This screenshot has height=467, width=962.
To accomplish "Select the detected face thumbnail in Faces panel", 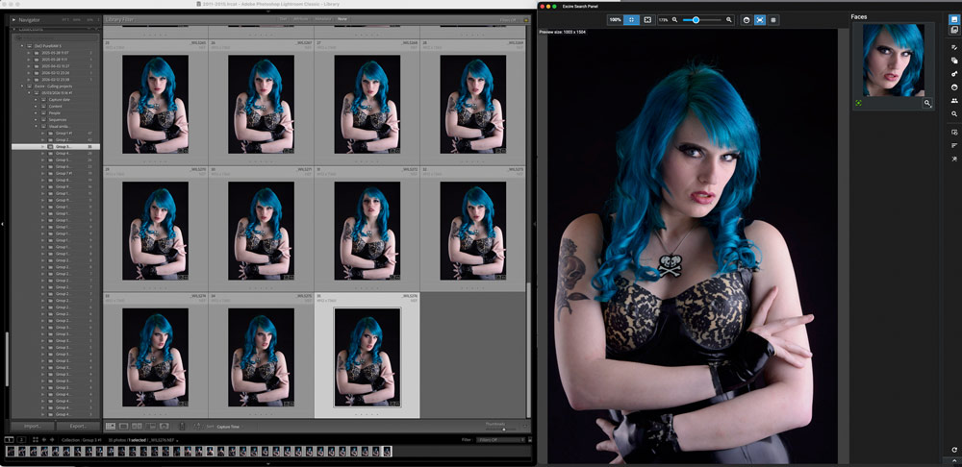I will click(x=893, y=61).
